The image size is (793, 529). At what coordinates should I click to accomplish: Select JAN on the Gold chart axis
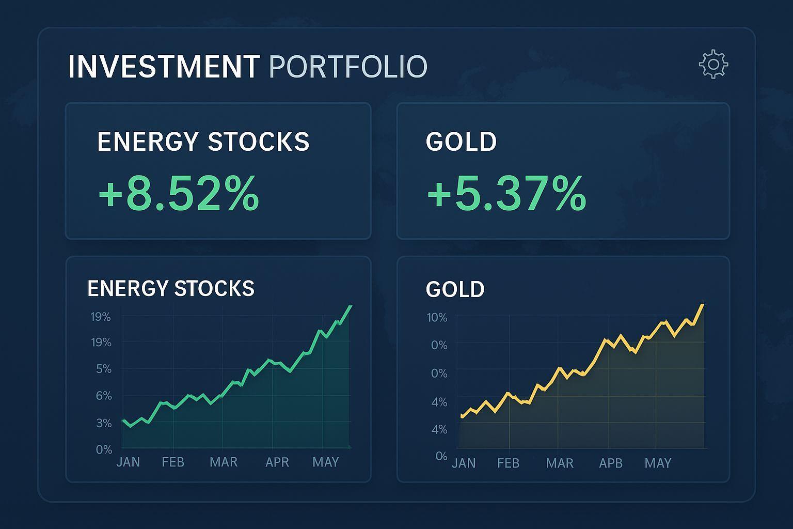464,463
